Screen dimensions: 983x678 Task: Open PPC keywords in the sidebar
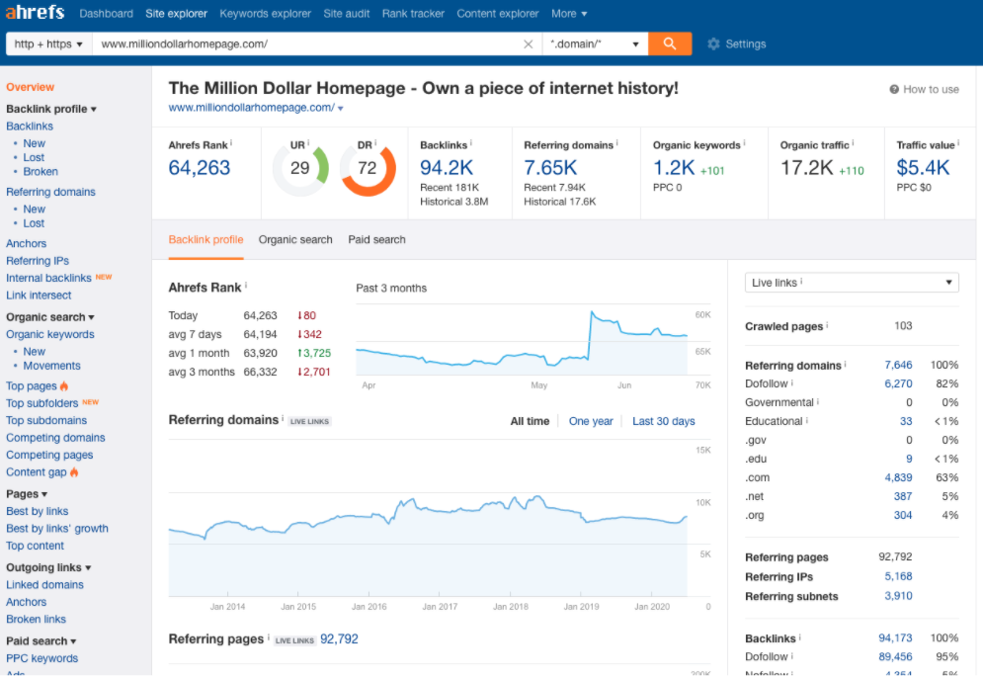[42, 658]
